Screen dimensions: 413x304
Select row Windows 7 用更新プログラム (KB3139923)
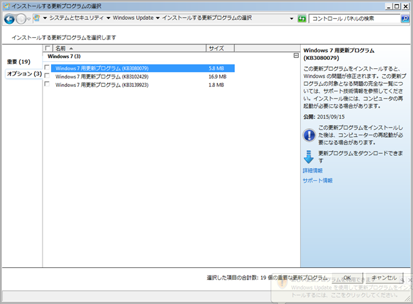pos(143,85)
